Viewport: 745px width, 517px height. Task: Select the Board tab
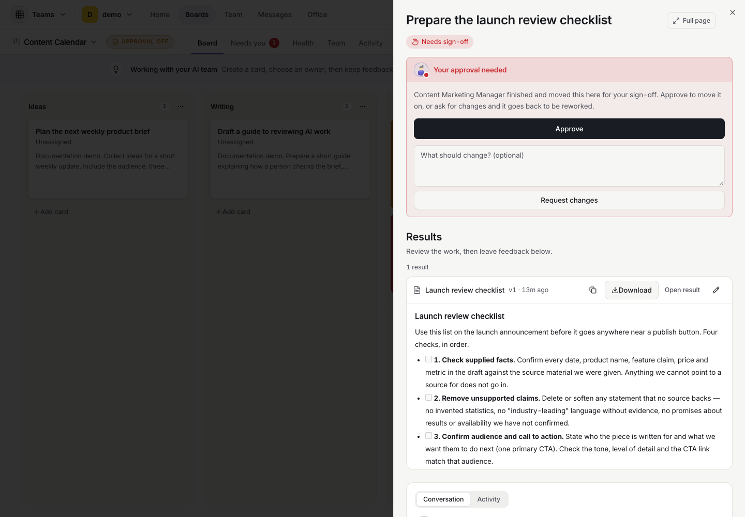207,43
